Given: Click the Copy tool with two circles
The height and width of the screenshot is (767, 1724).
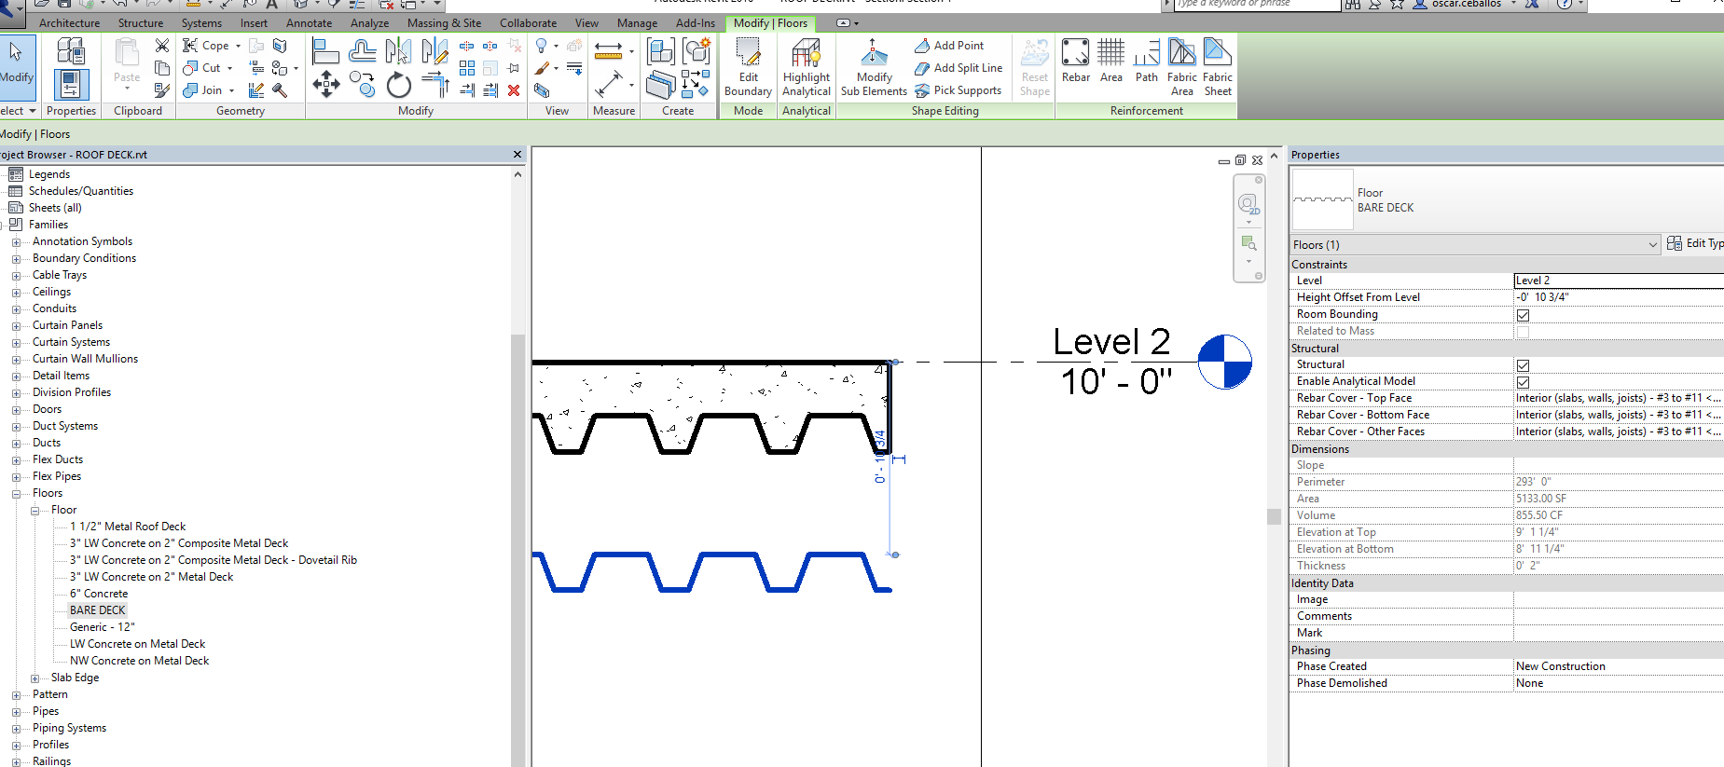Looking at the screenshot, I should coord(362,85).
